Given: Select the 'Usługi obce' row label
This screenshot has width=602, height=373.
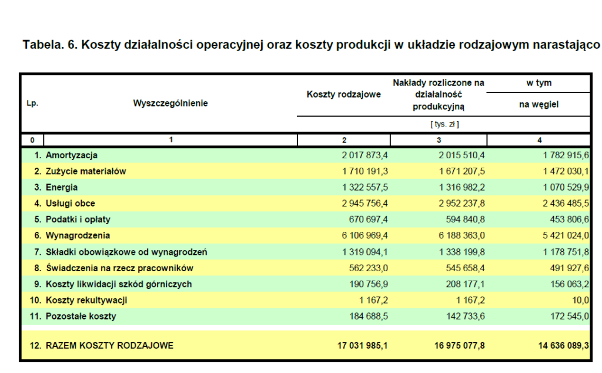Looking at the screenshot, I should point(71,204).
